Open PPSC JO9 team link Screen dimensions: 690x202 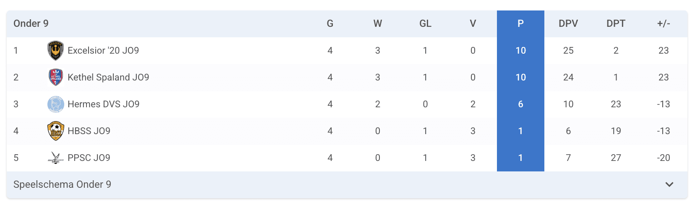tap(89, 158)
